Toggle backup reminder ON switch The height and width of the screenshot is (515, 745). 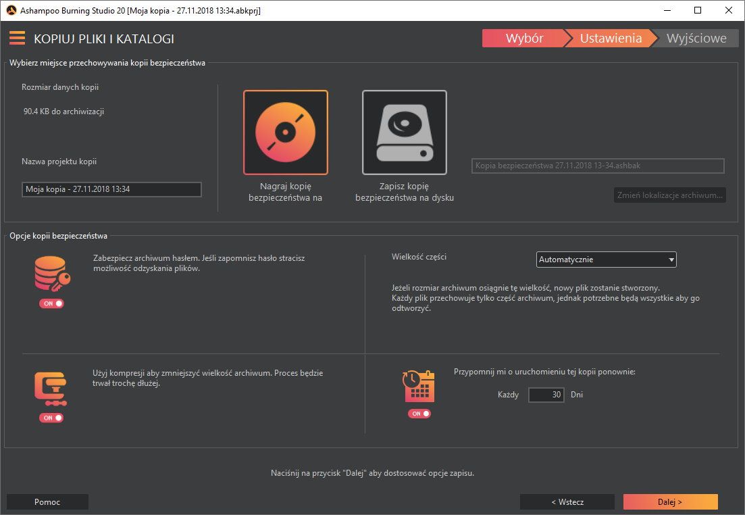419,414
